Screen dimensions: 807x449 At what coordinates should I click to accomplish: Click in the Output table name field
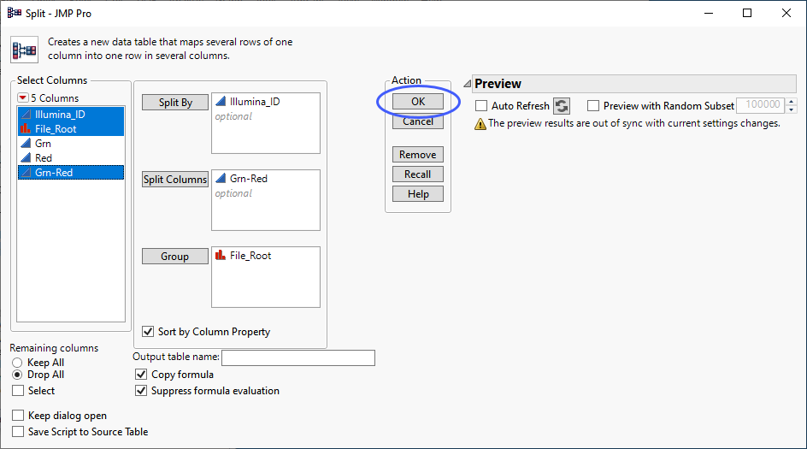[x=297, y=357]
